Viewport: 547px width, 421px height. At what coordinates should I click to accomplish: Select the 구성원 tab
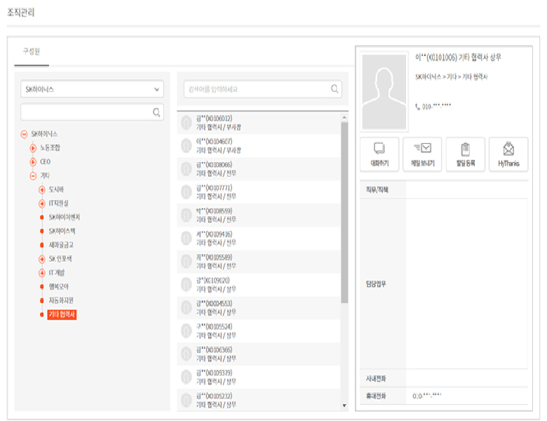(32, 52)
